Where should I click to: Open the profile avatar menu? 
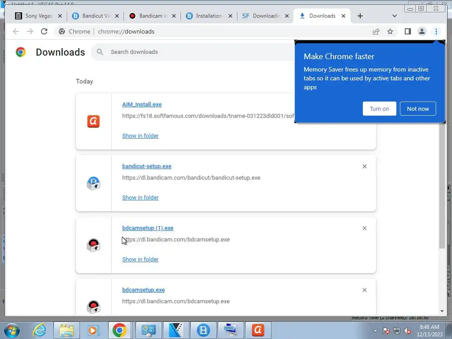coord(422,31)
